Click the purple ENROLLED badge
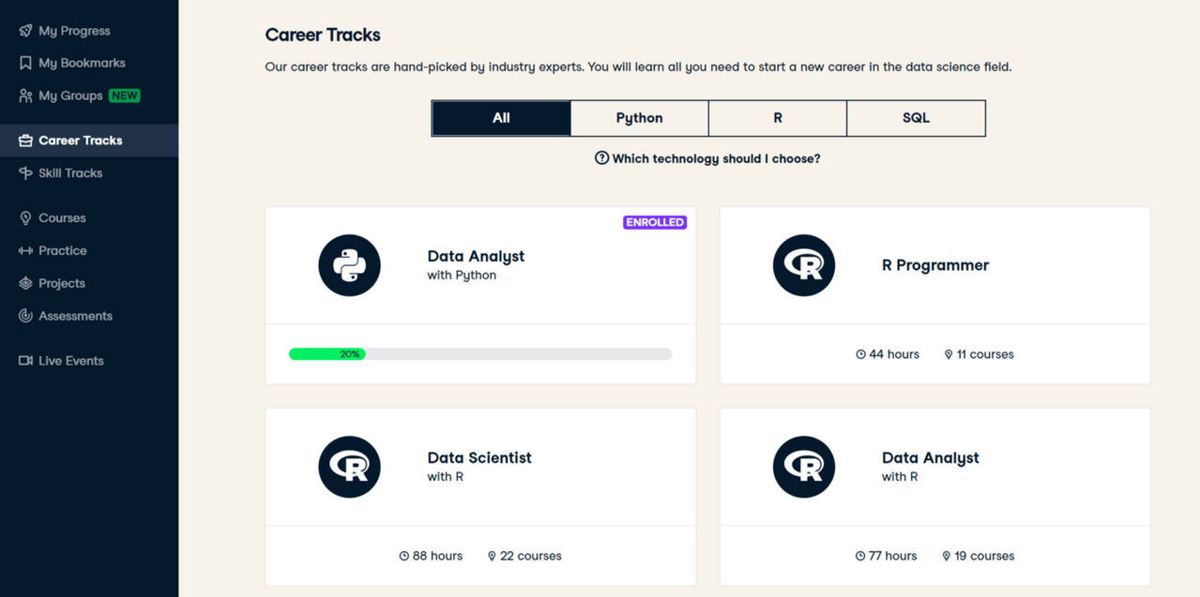 click(655, 222)
